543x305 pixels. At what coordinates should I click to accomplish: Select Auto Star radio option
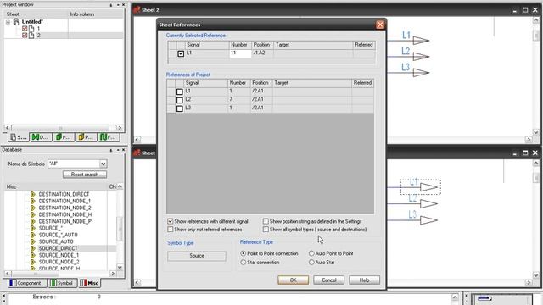pos(311,263)
